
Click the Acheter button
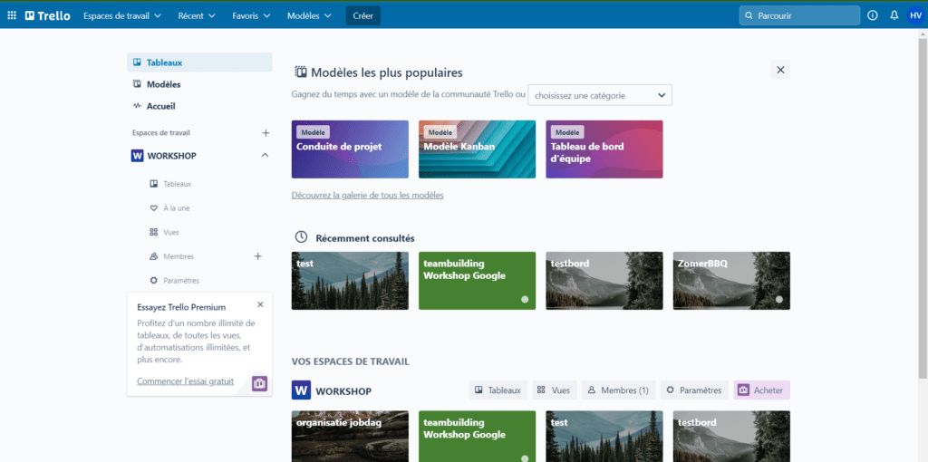761,390
